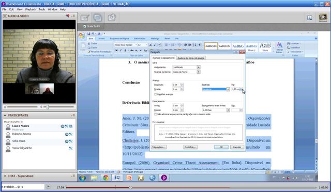Click Sofia Viana's webcam status icon

point(67,141)
